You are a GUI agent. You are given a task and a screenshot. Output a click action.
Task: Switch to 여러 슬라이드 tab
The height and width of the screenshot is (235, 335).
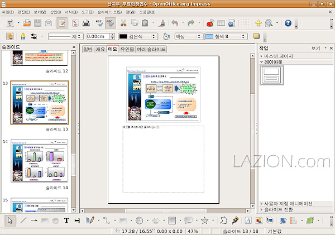[151, 49]
